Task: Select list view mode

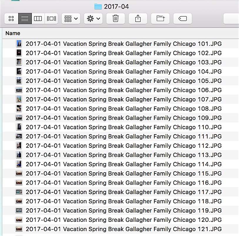Action: (25, 19)
